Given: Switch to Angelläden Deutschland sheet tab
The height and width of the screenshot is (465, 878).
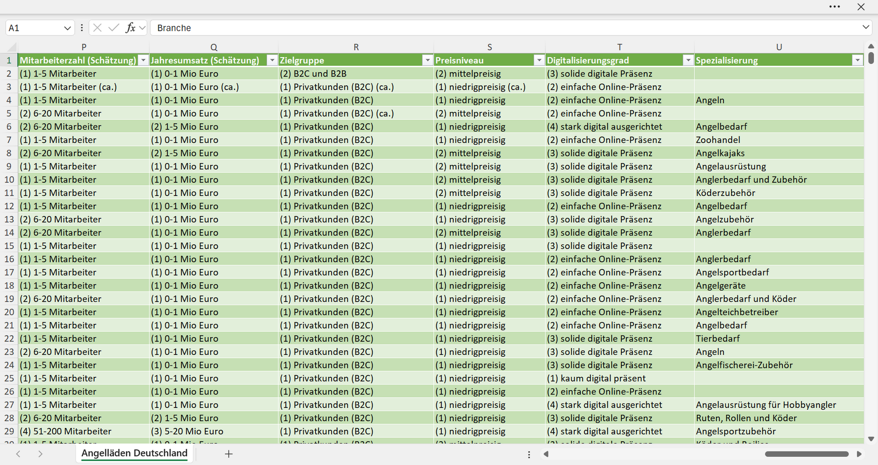Looking at the screenshot, I should pyautogui.click(x=134, y=453).
